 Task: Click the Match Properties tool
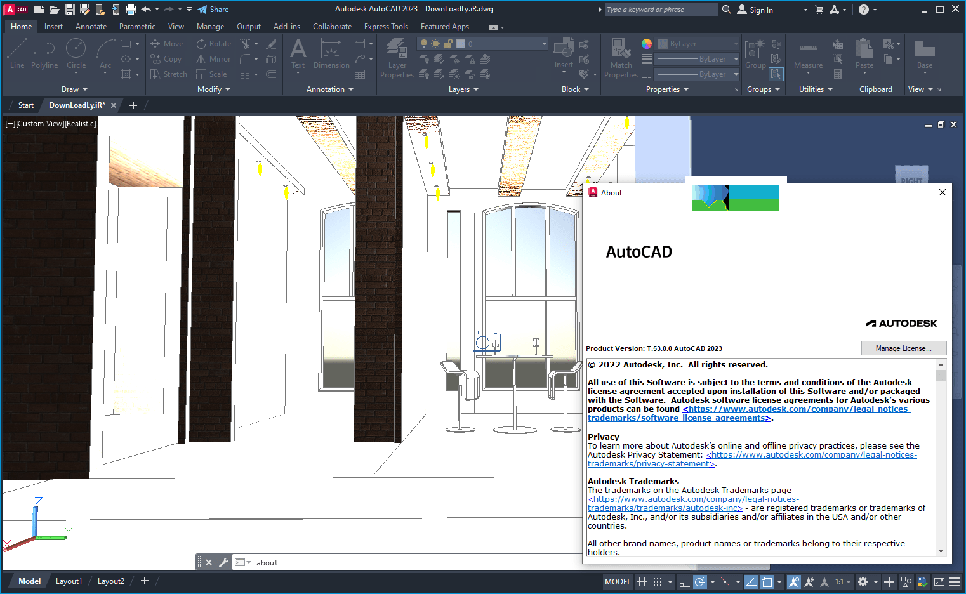pos(621,58)
